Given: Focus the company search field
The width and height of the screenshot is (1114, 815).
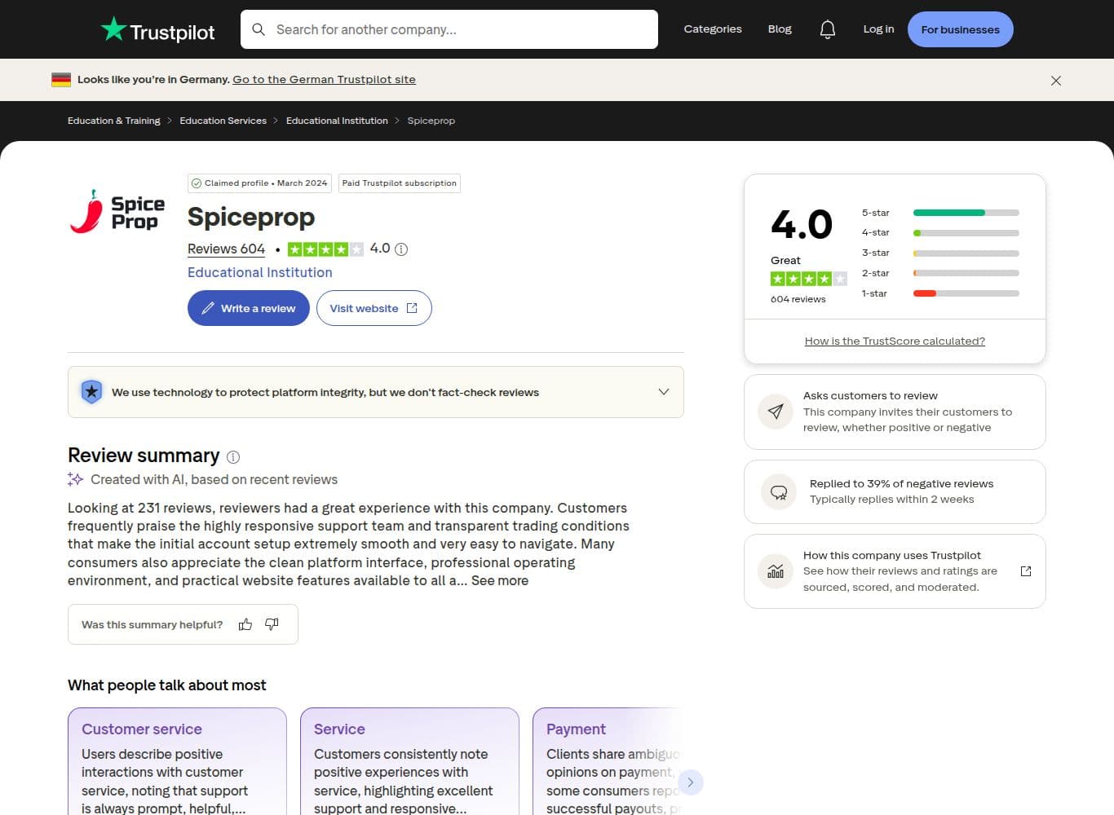Looking at the screenshot, I should (x=449, y=29).
